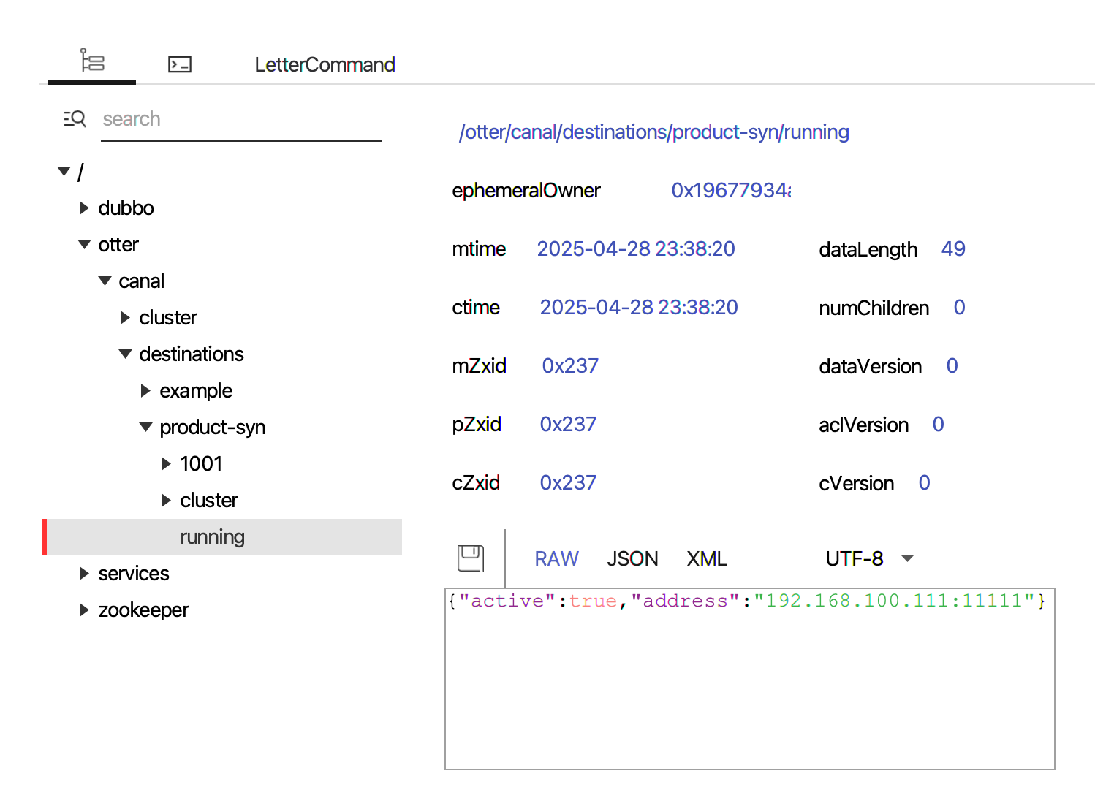Switch data view to XML format
The image size is (1095, 801).
coord(706,559)
